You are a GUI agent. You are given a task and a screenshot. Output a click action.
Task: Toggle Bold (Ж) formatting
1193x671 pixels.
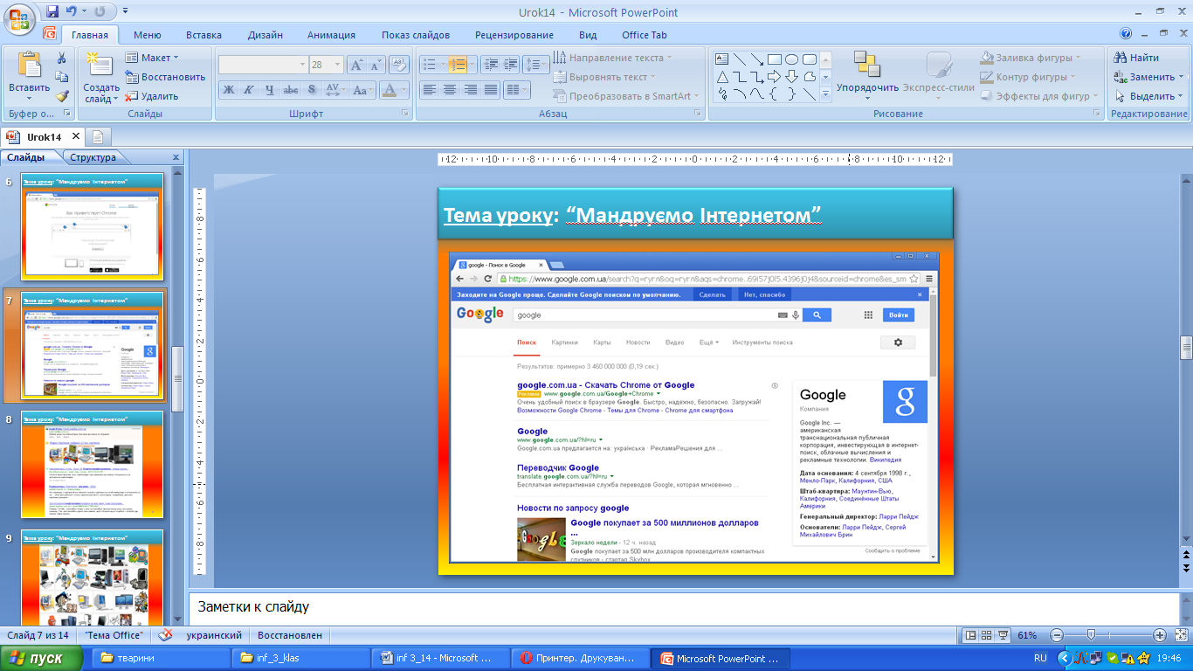tap(228, 89)
